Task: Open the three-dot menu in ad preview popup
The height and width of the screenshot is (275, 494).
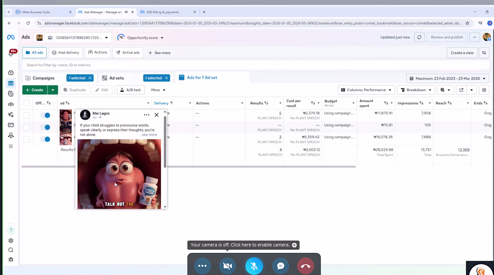Action: [x=146, y=115]
